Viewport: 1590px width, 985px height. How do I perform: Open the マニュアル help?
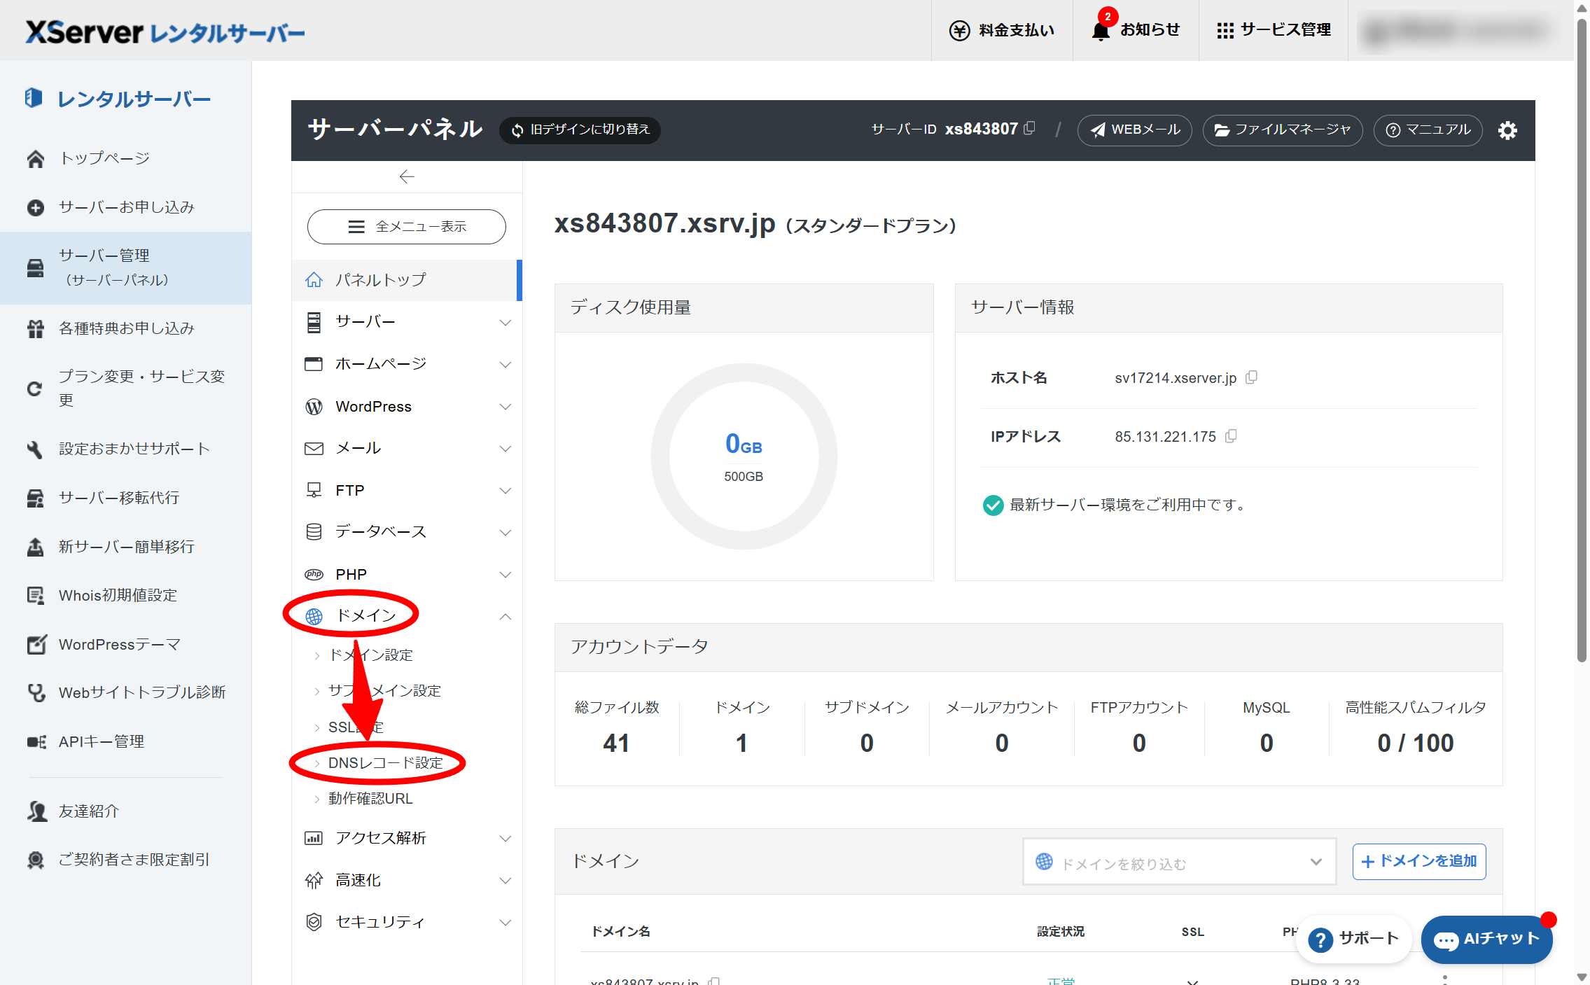[1428, 130]
